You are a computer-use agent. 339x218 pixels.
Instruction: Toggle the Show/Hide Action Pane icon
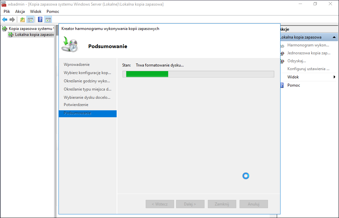point(48,20)
